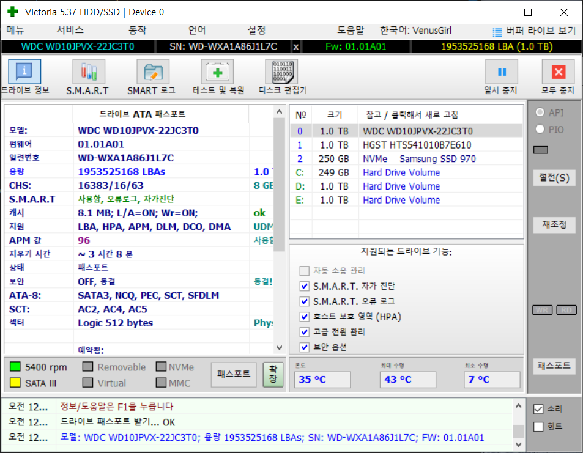Open the 메뉴 menu
Viewport: 583px width, 453px height.
point(15,30)
